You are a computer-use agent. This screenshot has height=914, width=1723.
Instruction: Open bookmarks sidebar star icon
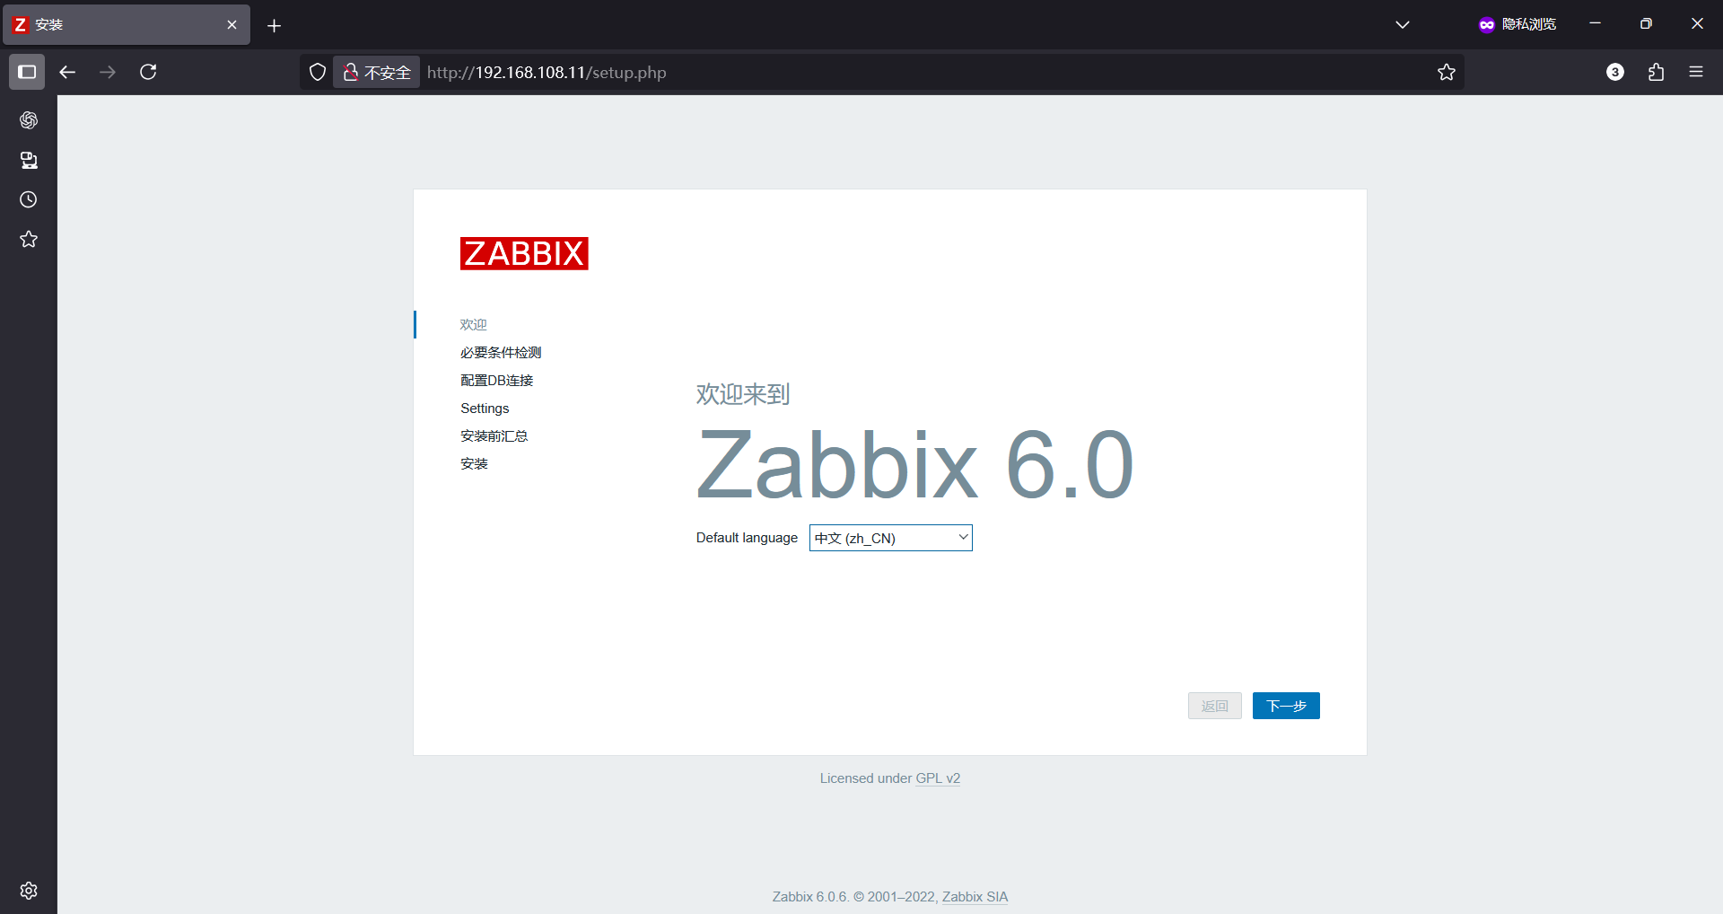click(x=29, y=239)
